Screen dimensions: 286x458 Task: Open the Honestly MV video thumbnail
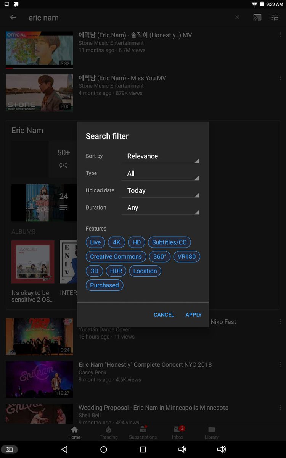39,50
